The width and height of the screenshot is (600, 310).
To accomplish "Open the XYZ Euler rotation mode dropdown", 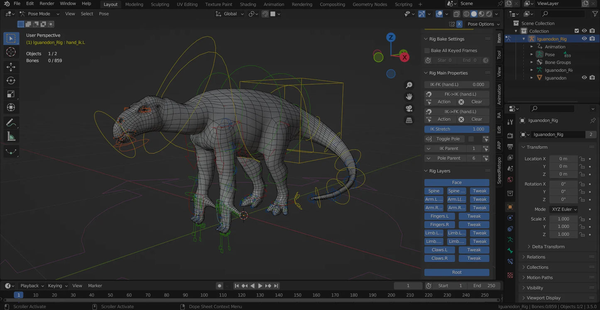I will [564, 210].
